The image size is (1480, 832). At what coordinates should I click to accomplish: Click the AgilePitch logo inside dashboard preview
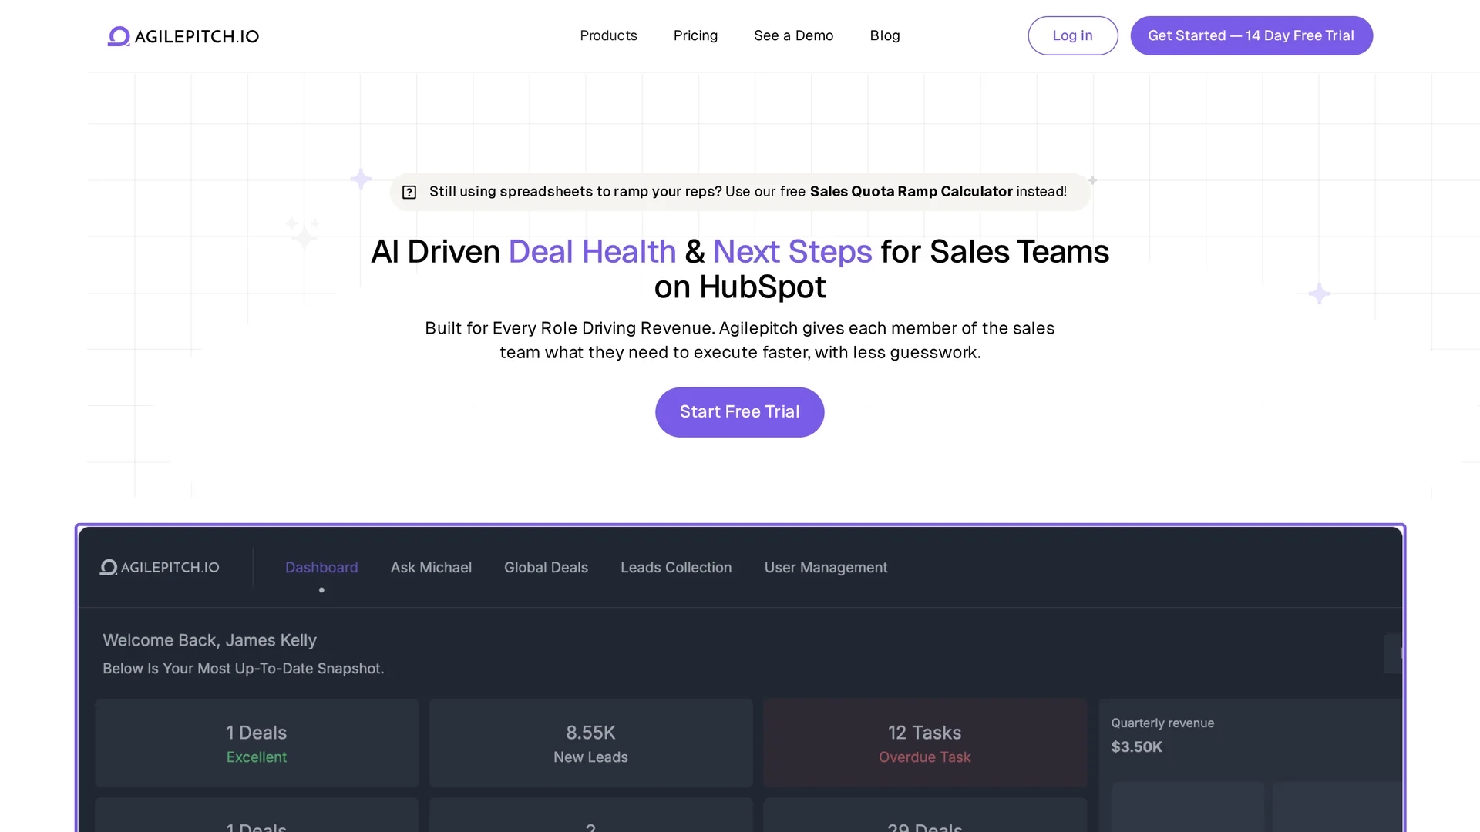coord(160,568)
